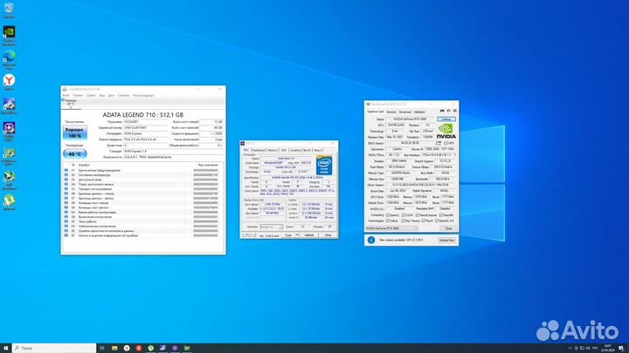Click status icon of SMART attribute 02
The height and width of the screenshot is (353, 629).
pyautogui.click(x=66, y=175)
